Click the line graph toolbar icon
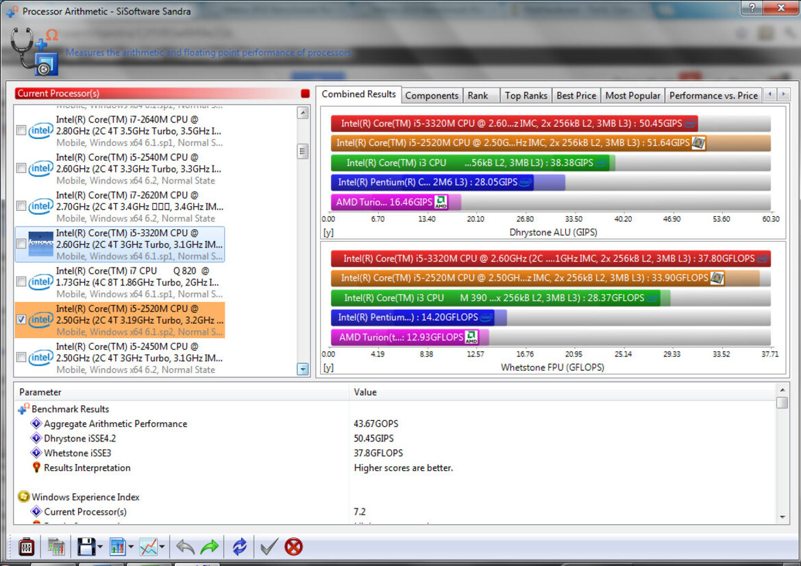Screen dimensions: 801x566 click(x=148, y=547)
